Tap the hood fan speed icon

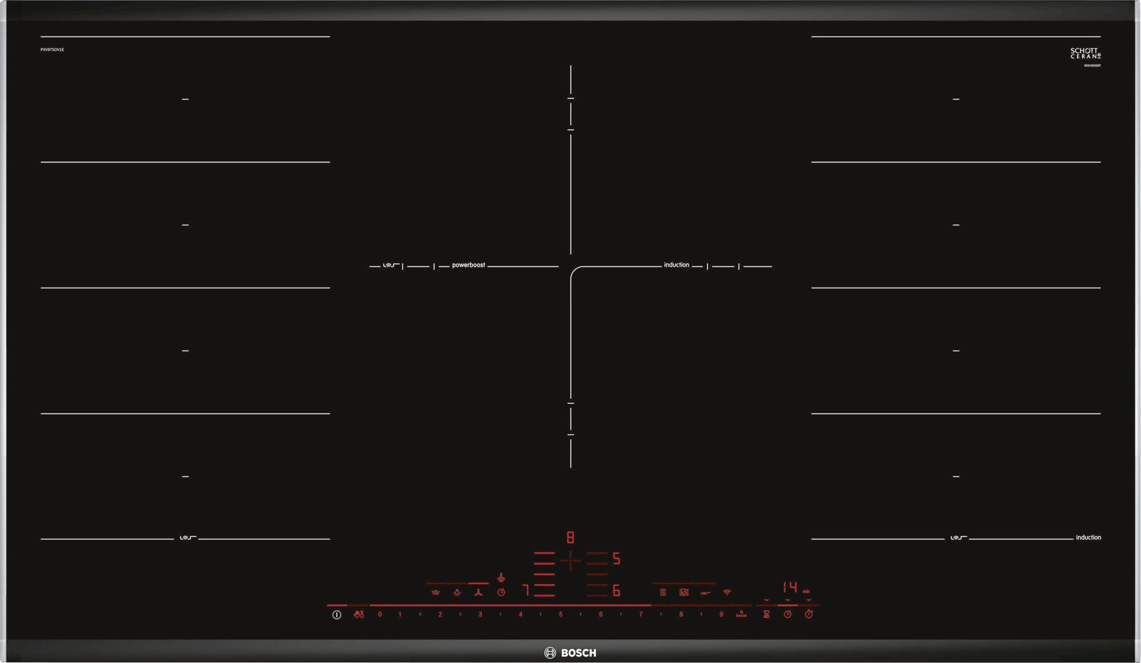[x=479, y=593]
